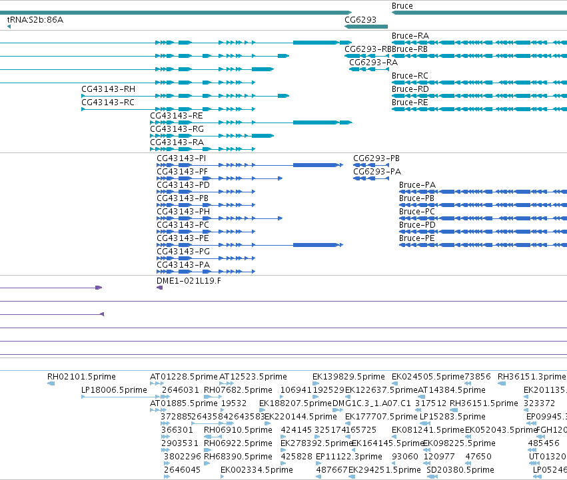Click the DME1-021L19.F feature label
567x480 pixels.
click(189, 281)
